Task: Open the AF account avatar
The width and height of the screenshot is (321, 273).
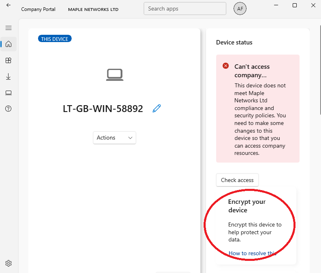Action: click(240, 8)
